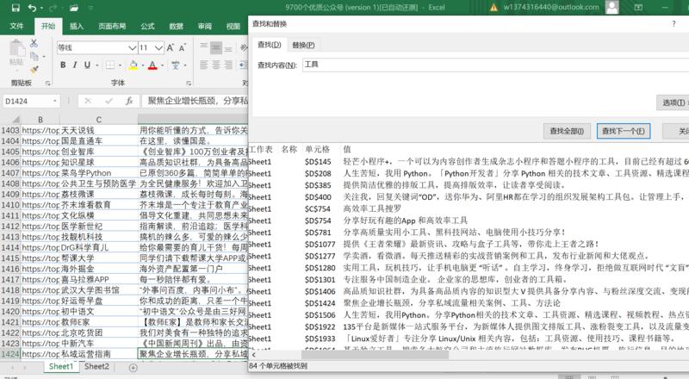Activate the Format Painter brush

point(34,70)
